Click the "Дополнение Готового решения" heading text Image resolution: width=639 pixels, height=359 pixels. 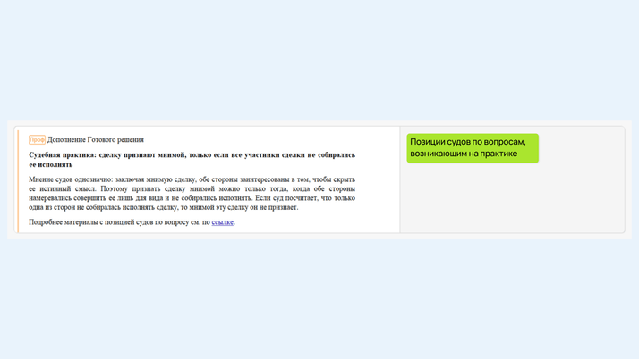(x=96, y=140)
